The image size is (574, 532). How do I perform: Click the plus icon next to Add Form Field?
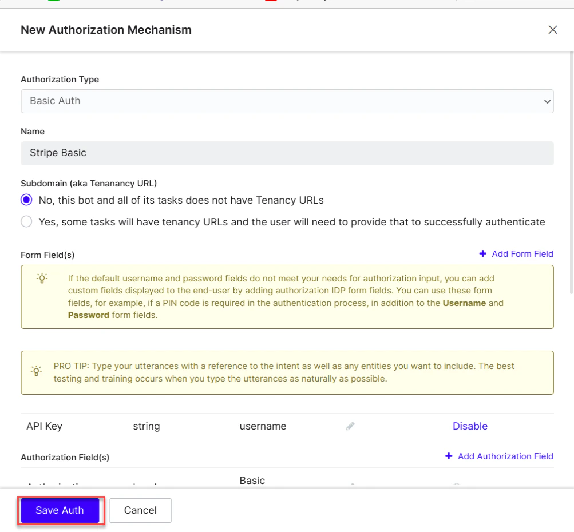click(482, 253)
